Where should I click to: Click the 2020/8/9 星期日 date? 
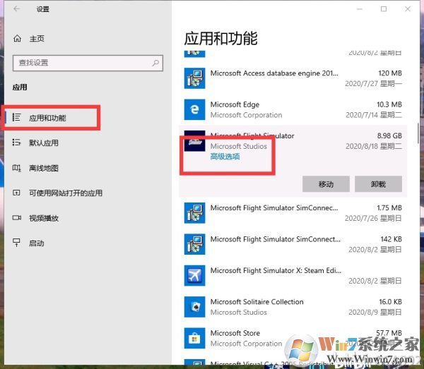[375, 313]
